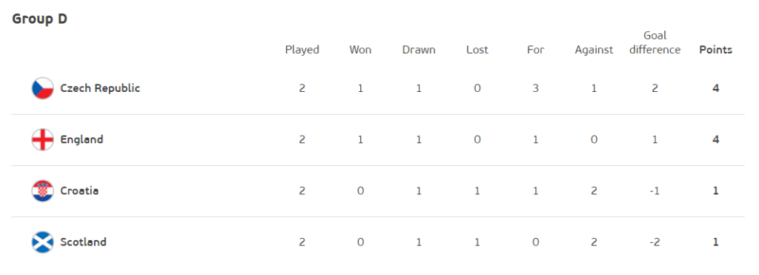Screen dimensions: 759x275
Task: Click the Lost column header
Action: [x=477, y=50]
